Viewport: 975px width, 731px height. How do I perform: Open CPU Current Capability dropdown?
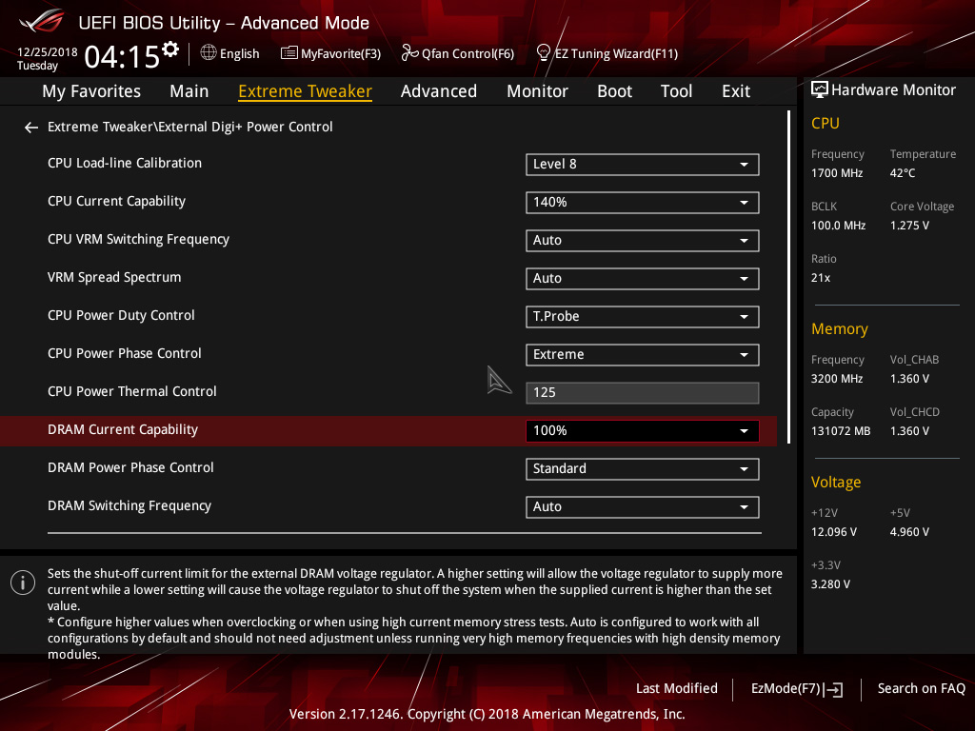coord(643,203)
